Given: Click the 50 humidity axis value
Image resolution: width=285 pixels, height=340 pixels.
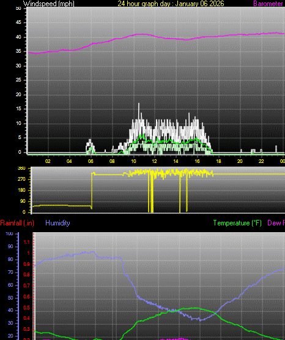Looking at the screenshot, I should [x=10, y=298].
